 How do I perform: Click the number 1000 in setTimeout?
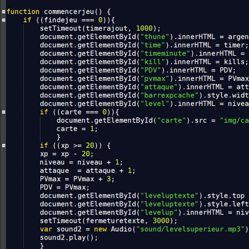coord(144,28)
